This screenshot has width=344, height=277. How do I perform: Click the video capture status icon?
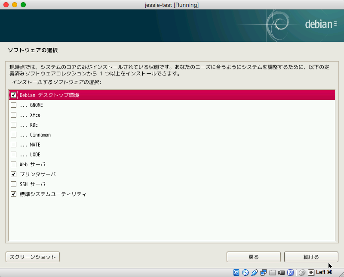[x=281, y=273]
